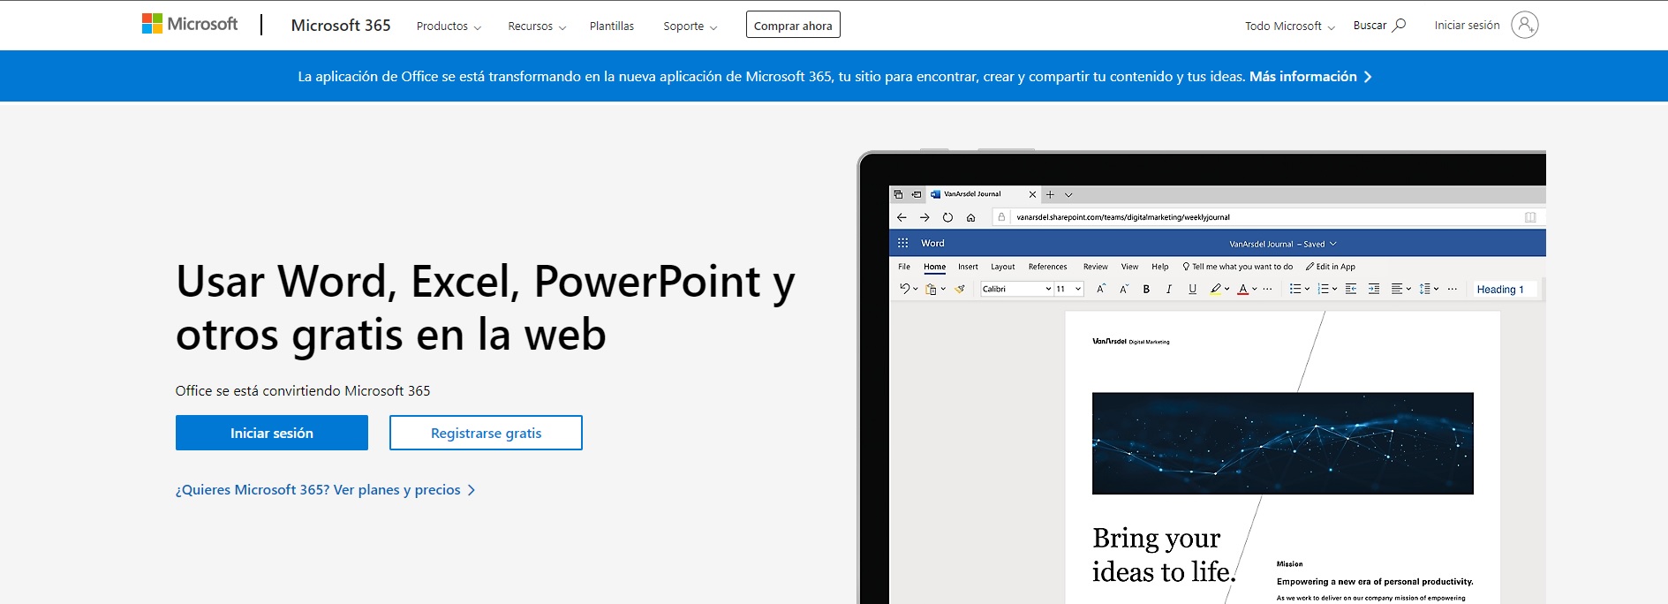This screenshot has width=1668, height=604.
Task: Click the Microsoft logo
Action: pyautogui.click(x=190, y=24)
